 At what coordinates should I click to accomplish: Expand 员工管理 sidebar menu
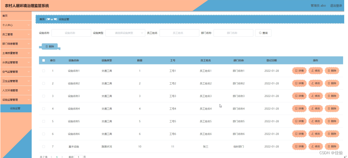click(16, 34)
